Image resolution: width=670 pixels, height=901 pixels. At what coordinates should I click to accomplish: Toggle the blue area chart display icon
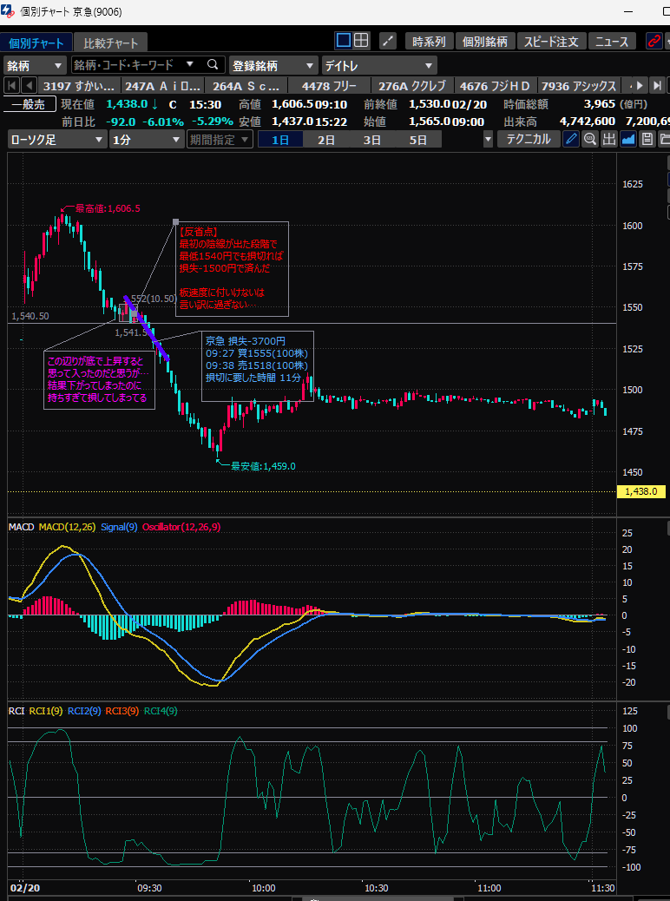tap(627, 139)
